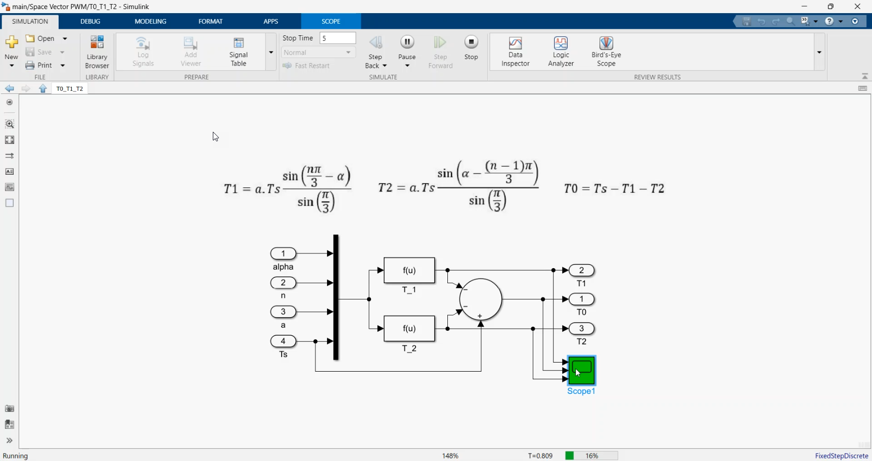Open the Signal Table
Image resolution: width=872 pixels, height=461 pixels.
tap(239, 52)
